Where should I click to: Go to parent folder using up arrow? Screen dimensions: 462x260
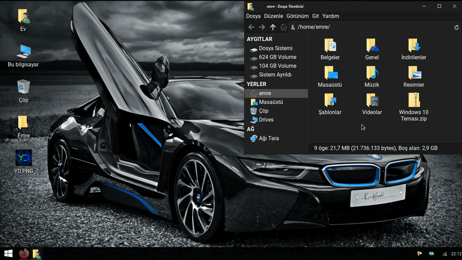(x=273, y=27)
